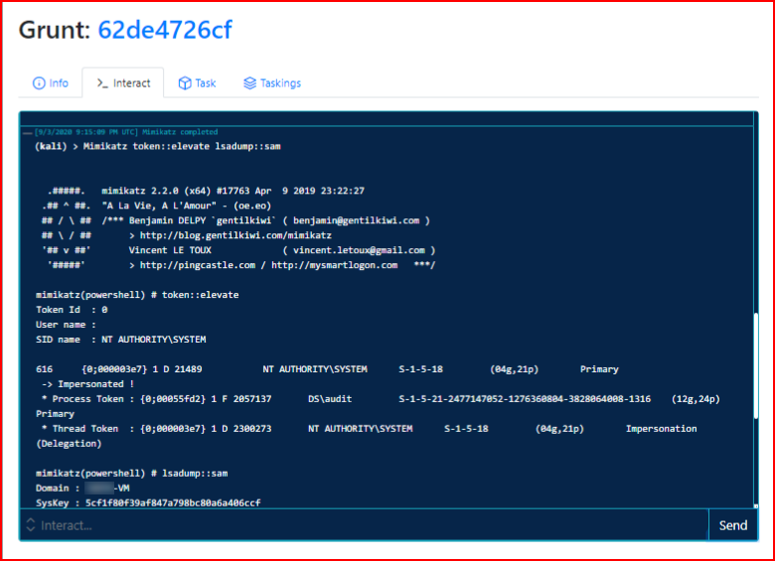The width and height of the screenshot is (775, 561).
Task: Click the 'mimikatz(powershell) # token::elevate' line
Action: click(x=137, y=295)
